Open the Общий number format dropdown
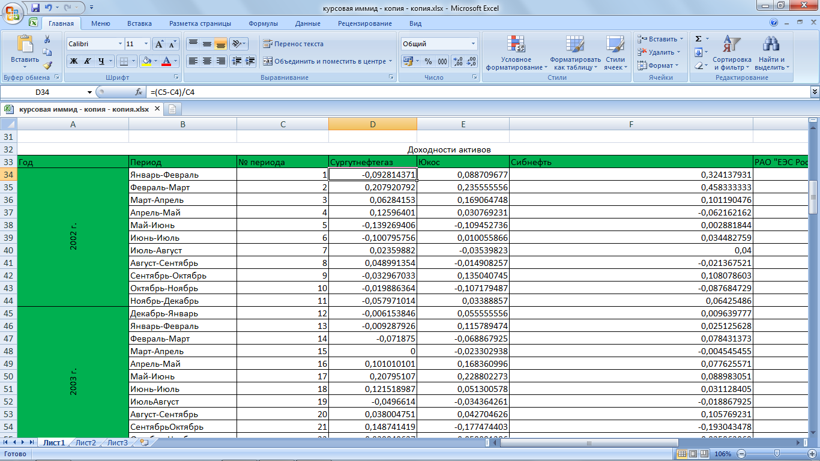820x461 pixels. click(x=473, y=44)
